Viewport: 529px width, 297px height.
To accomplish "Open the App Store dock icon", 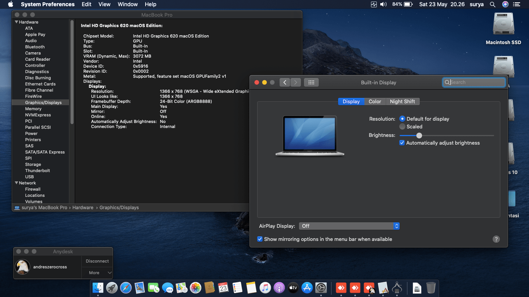I will 307,288.
